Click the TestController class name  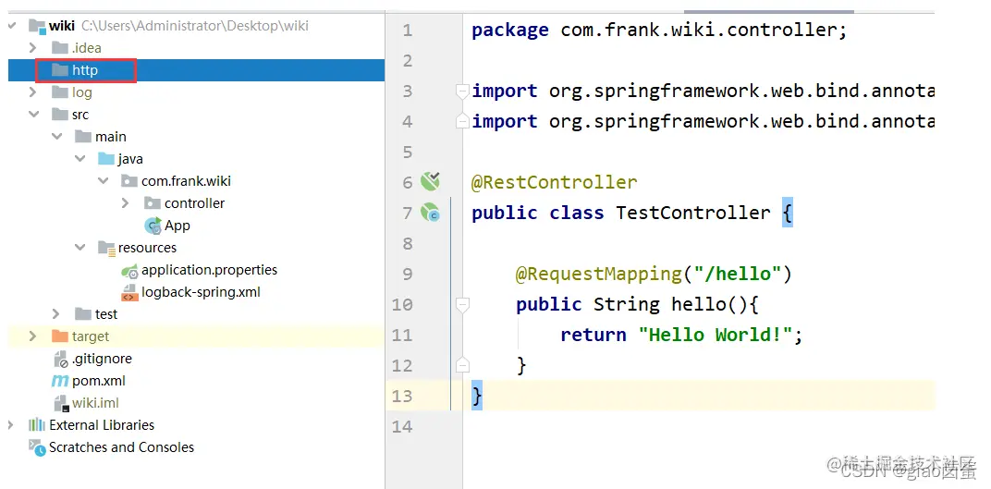693,213
